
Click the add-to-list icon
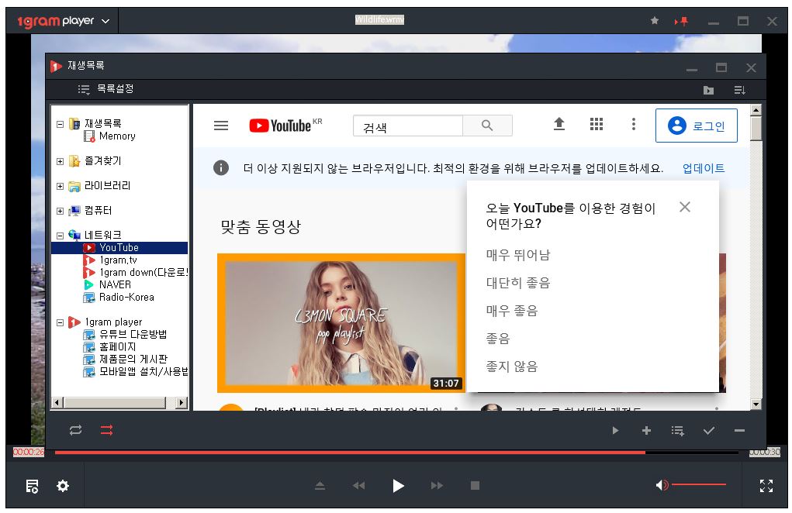(677, 431)
